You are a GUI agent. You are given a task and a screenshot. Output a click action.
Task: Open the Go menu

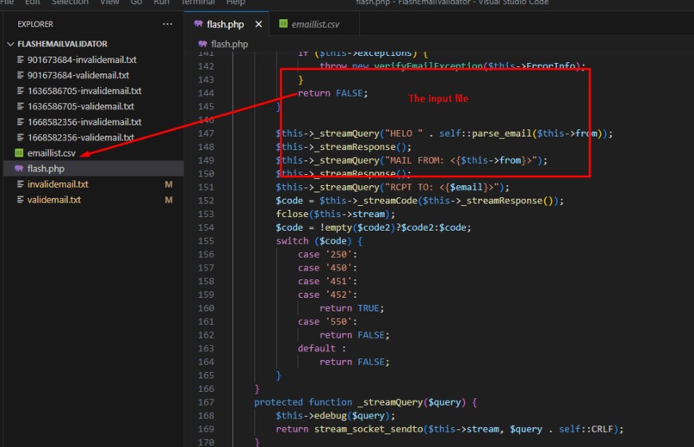tap(136, 3)
